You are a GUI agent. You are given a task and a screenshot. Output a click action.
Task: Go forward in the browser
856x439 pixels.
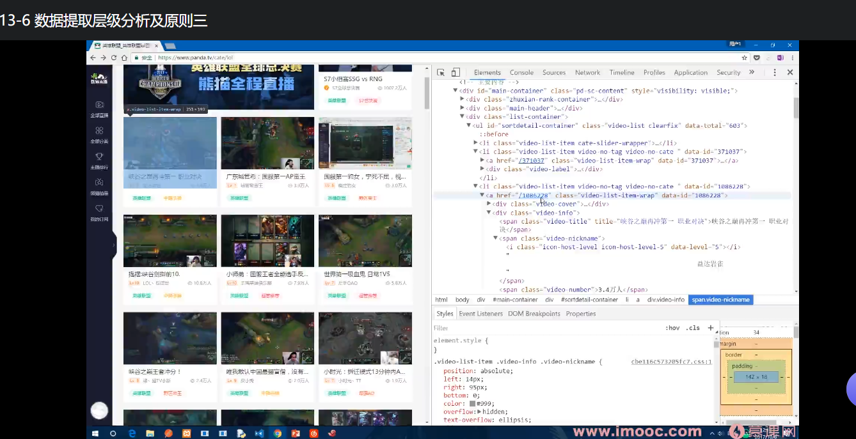tap(104, 58)
